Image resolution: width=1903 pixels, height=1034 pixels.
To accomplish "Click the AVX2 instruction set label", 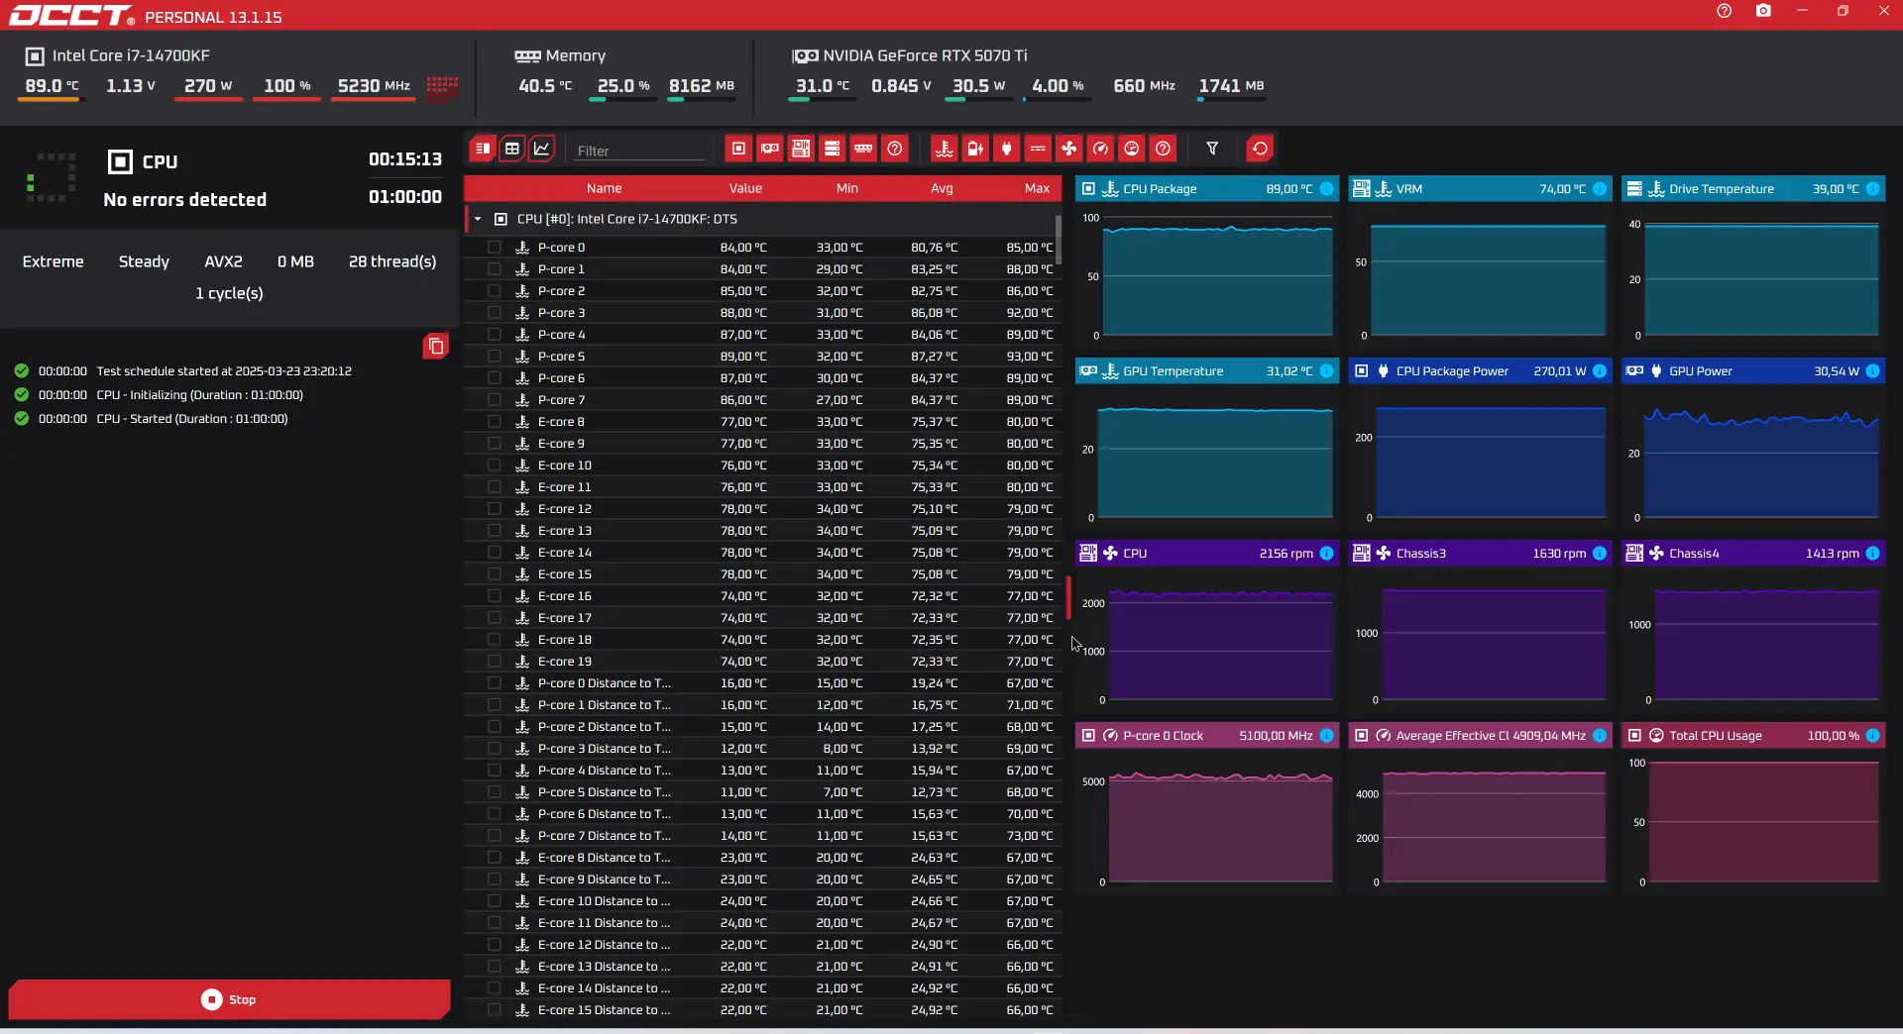I will click(223, 261).
